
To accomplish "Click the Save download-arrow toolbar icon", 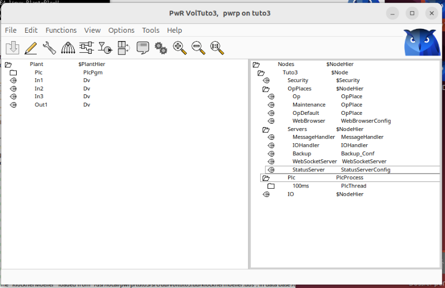I will pyautogui.click(x=13, y=48).
